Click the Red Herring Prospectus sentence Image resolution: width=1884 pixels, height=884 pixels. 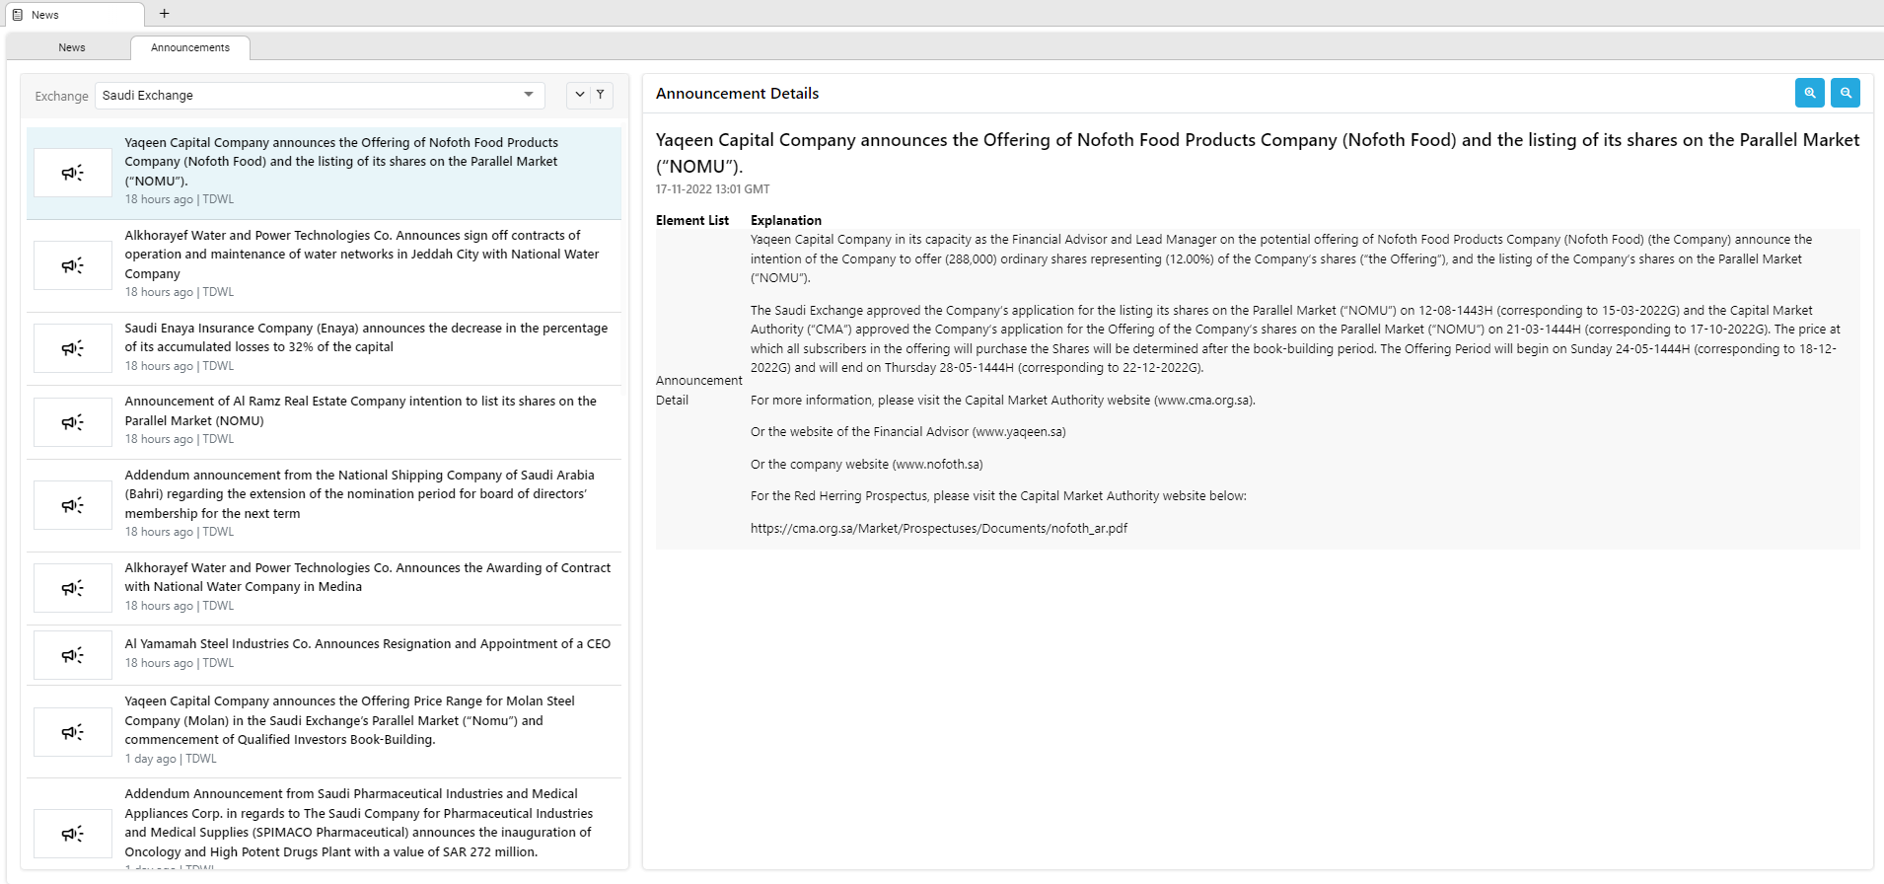[x=998, y=496]
